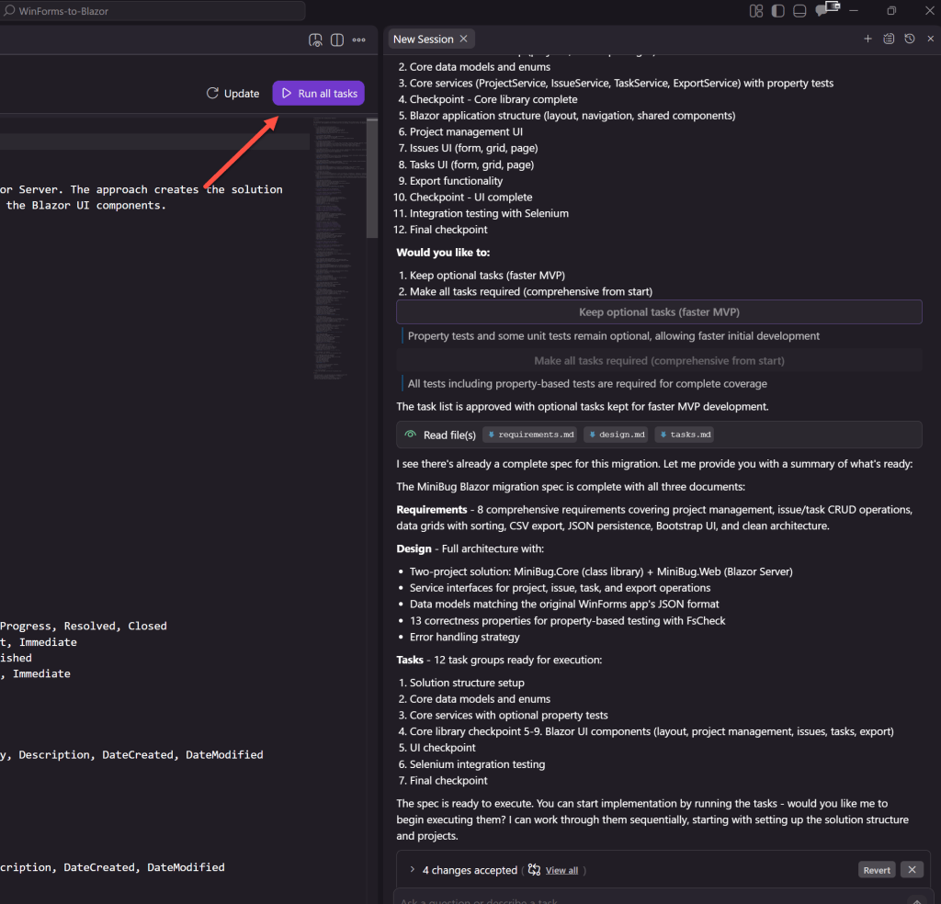Image resolution: width=941 pixels, height=904 pixels.
Task: Click the customize layout icon in title bar
Action: tap(756, 11)
